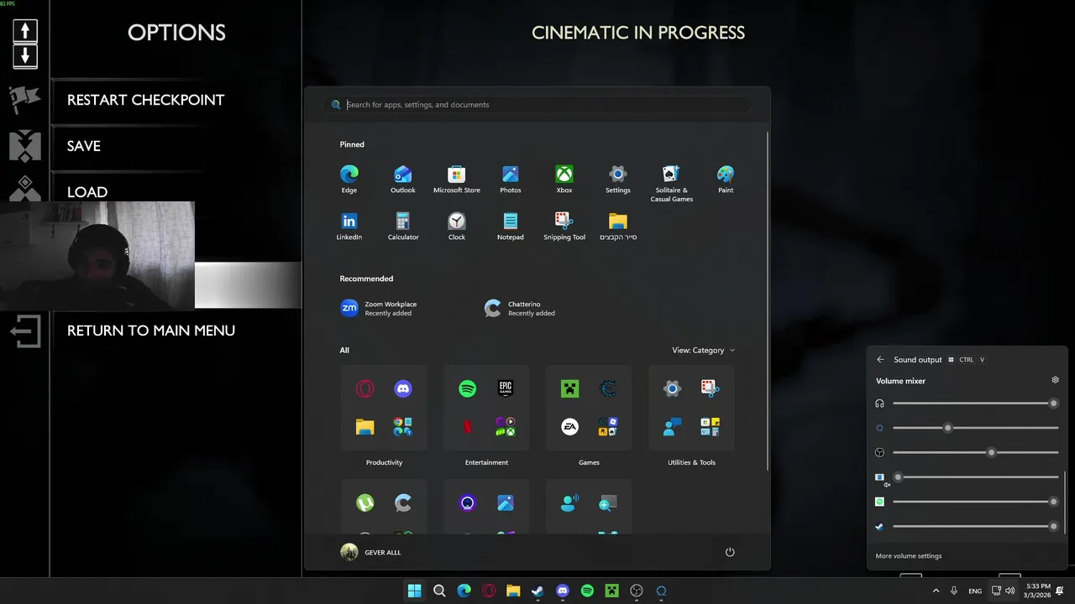
Task: Click the down arrow in game options
Action: coord(25,56)
